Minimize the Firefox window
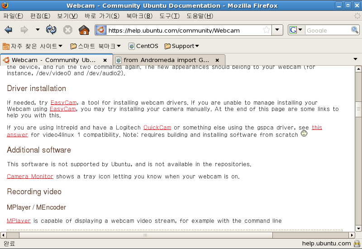Viewport: 362px width, 249px height. pyautogui.click(x=339, y=5)
